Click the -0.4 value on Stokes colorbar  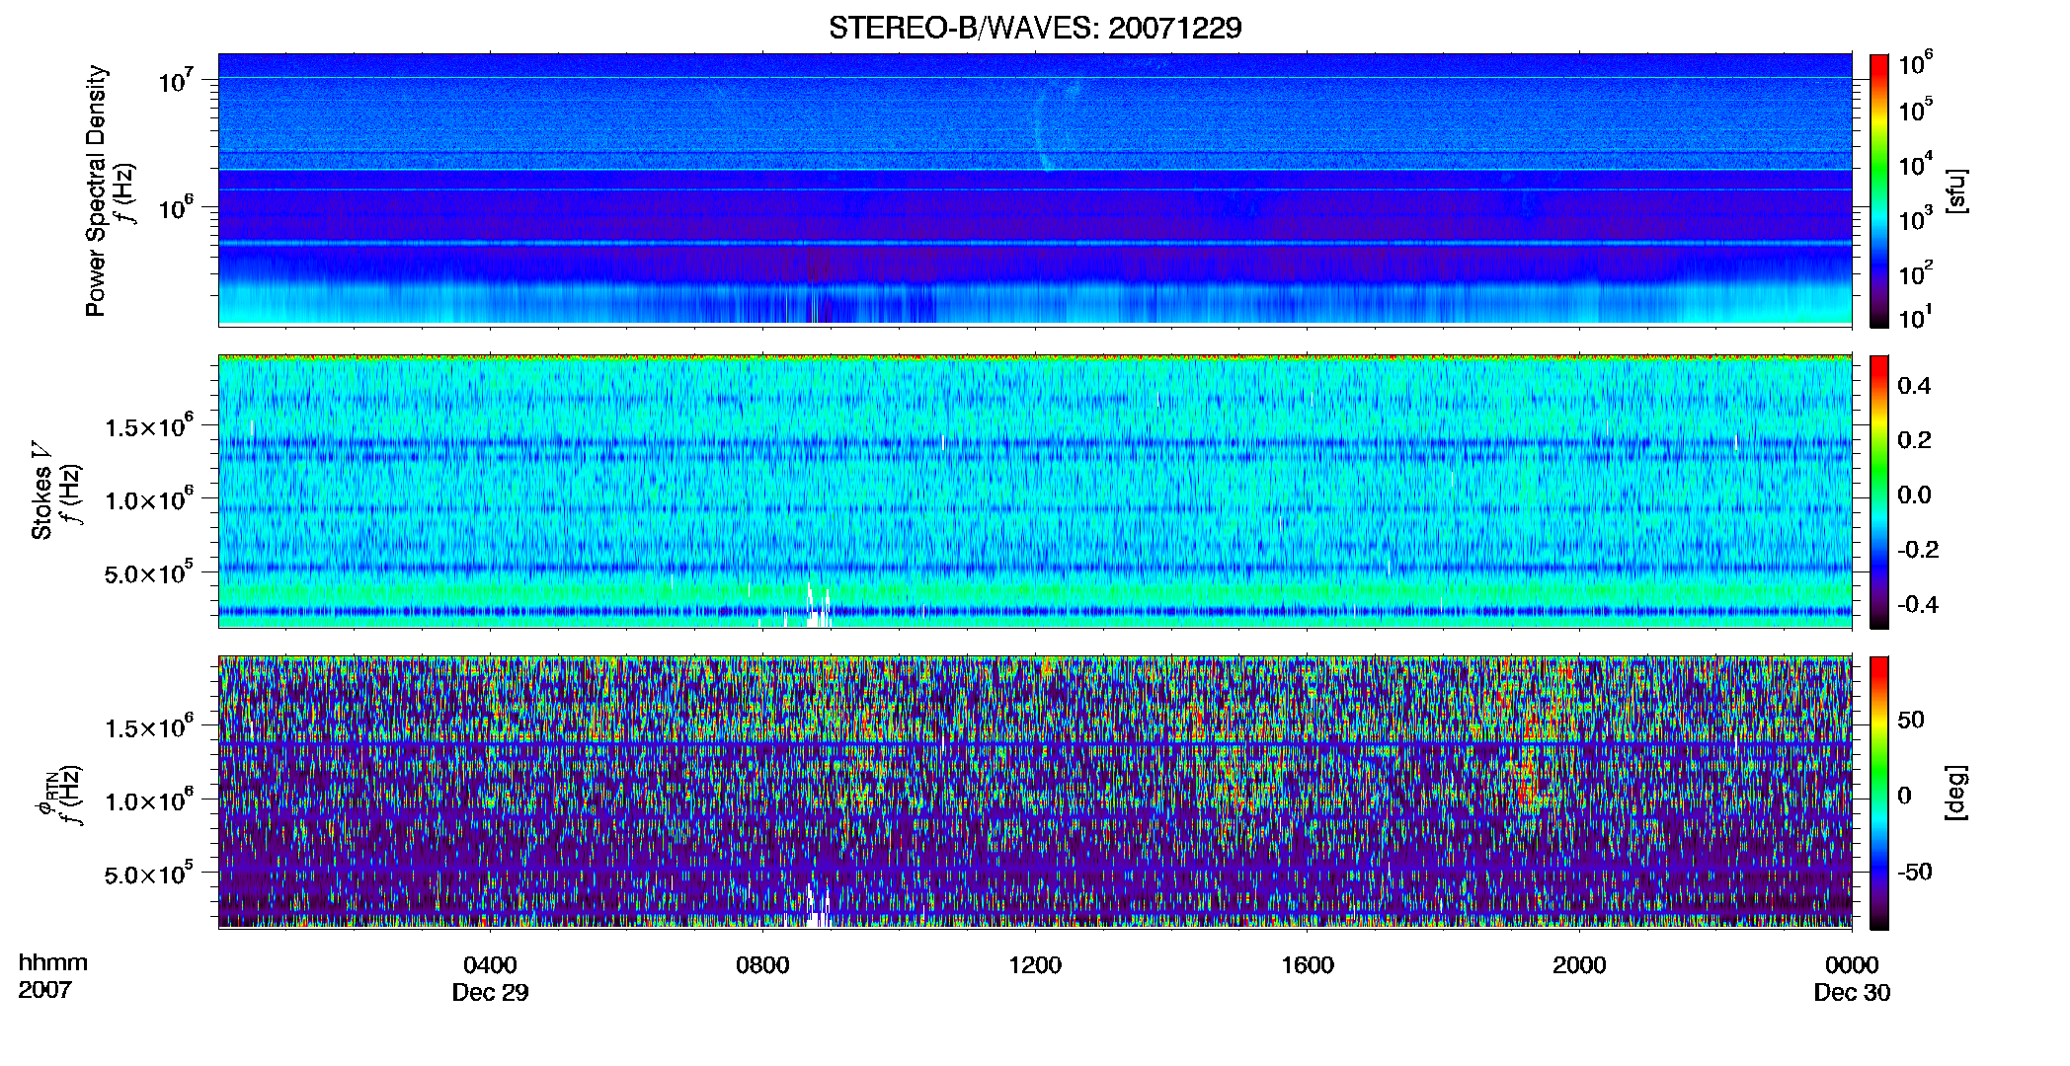pyautogui.click(x=1918, y=604)
